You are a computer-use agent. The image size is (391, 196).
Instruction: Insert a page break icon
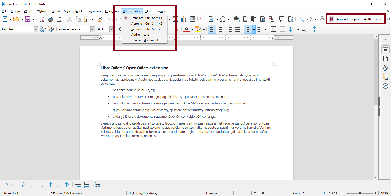coord(203,19)
